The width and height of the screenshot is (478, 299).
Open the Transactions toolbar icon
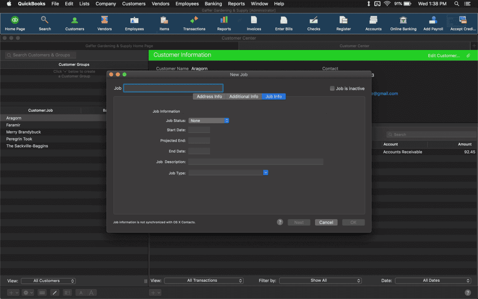click(x=194, y=23)
